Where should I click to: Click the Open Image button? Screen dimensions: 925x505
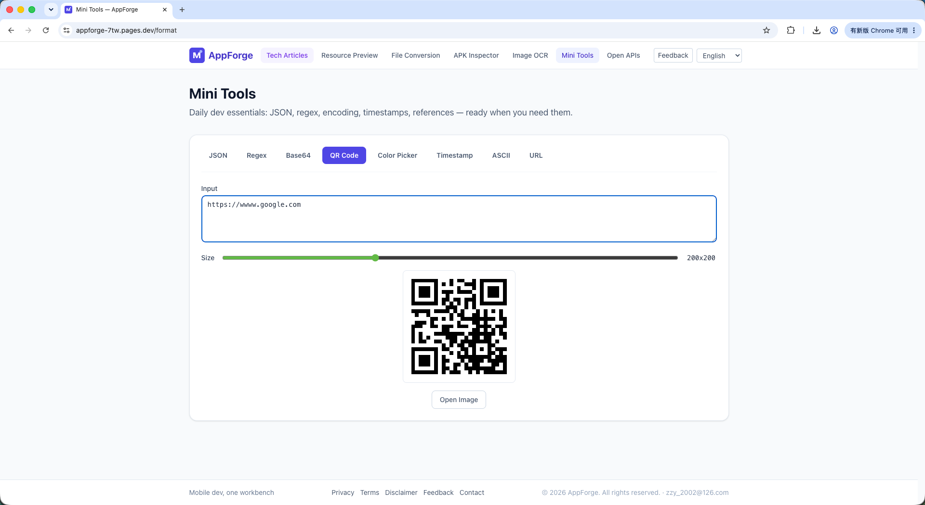[459, 400]
